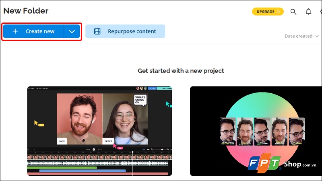This screenshot has width=322, height=181.
Task: Open the colorful circle clips thumbnail
Action: [256, 131]
